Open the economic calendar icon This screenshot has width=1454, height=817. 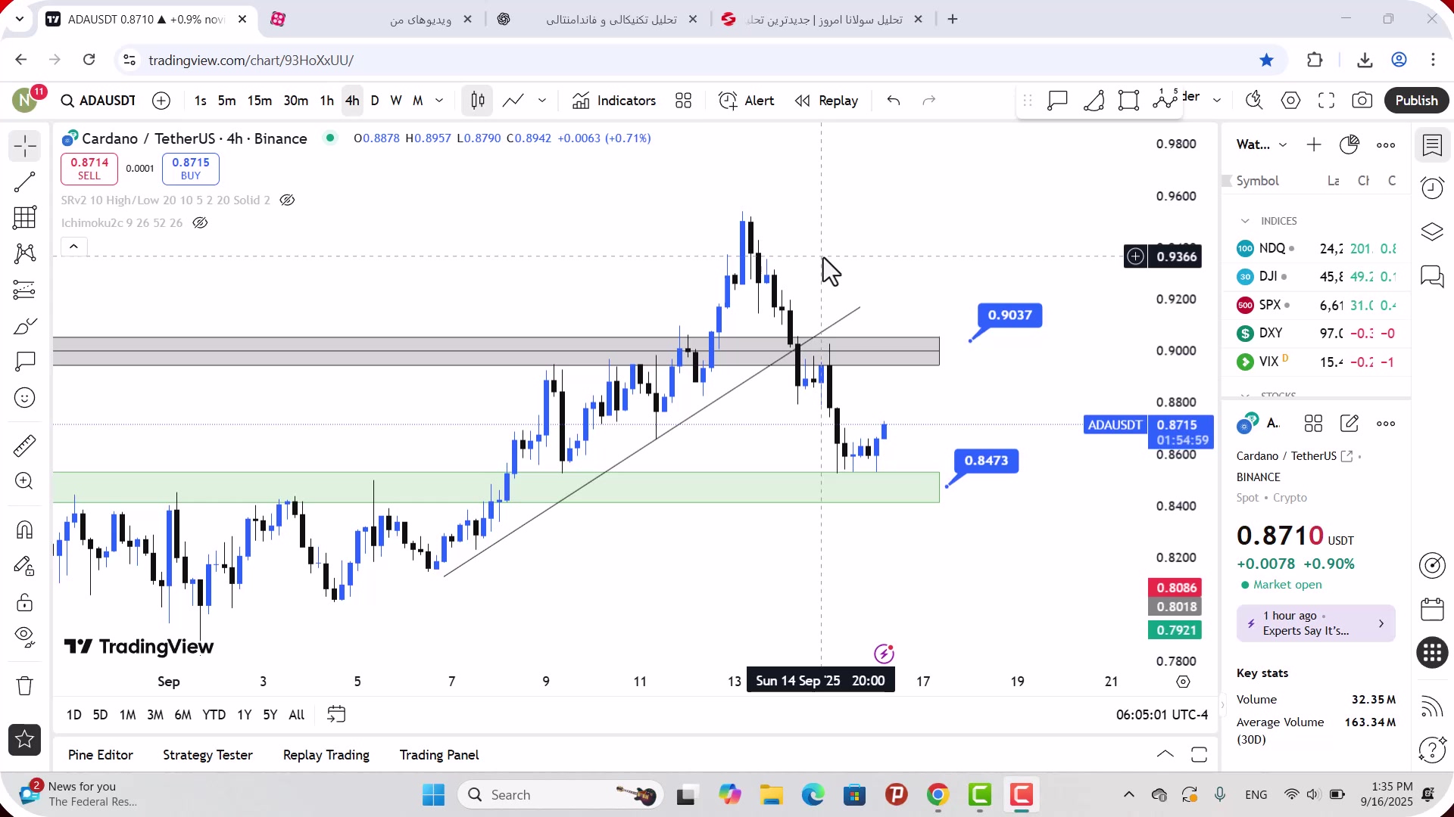pos(1432,610)
